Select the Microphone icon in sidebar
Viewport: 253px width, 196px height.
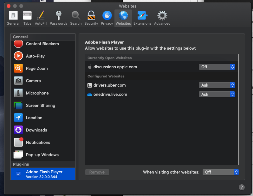coord(18,93)
